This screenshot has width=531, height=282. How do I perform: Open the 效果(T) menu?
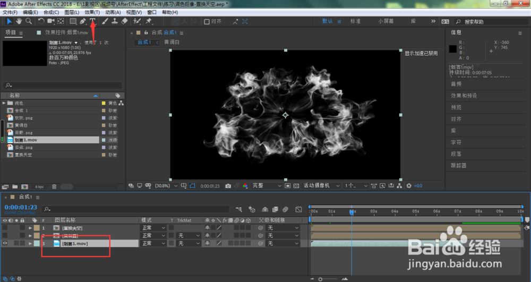tap(92, 12)
